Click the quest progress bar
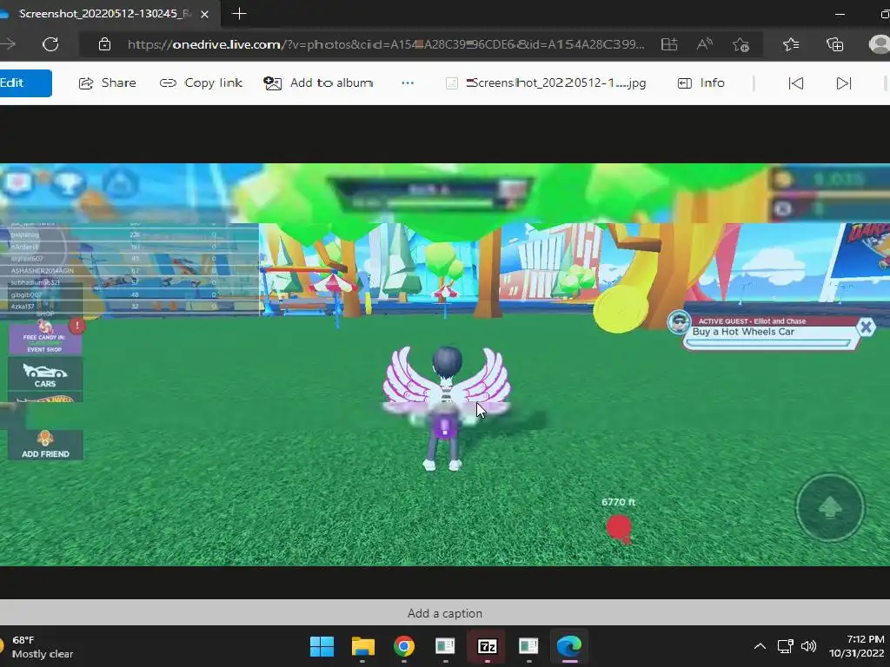 [x=769, y=342]
